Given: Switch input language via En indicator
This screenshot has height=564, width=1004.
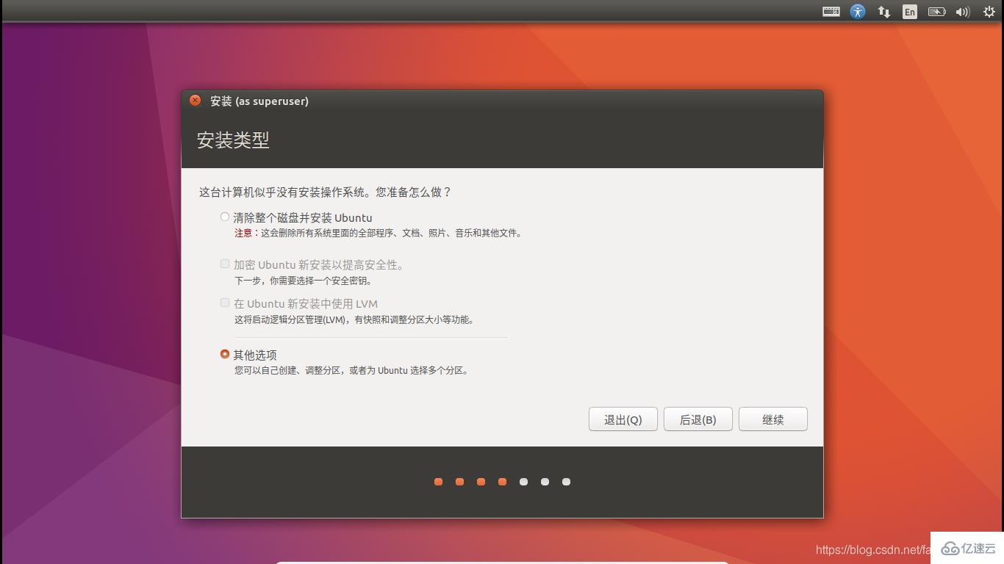Looking at the screenshot, I should click(910, 12).
